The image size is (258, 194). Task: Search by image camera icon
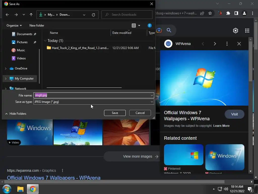[x=159, y=30]
